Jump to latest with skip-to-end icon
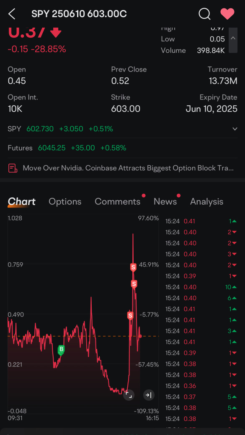Image resolution: width=245 pixels, height=435 pixels. tap(149, 395)
